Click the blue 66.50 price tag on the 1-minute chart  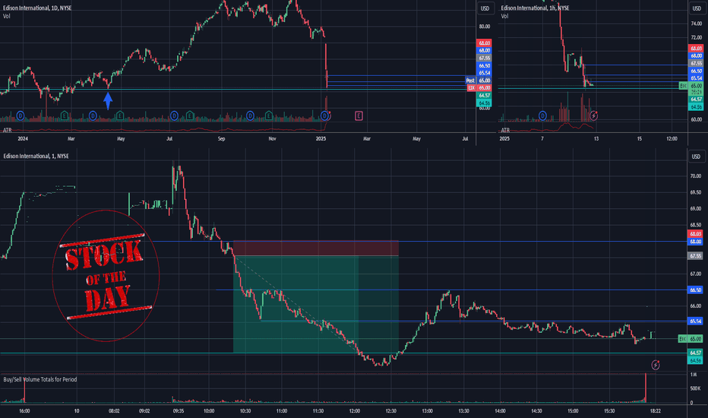point(695,290)
